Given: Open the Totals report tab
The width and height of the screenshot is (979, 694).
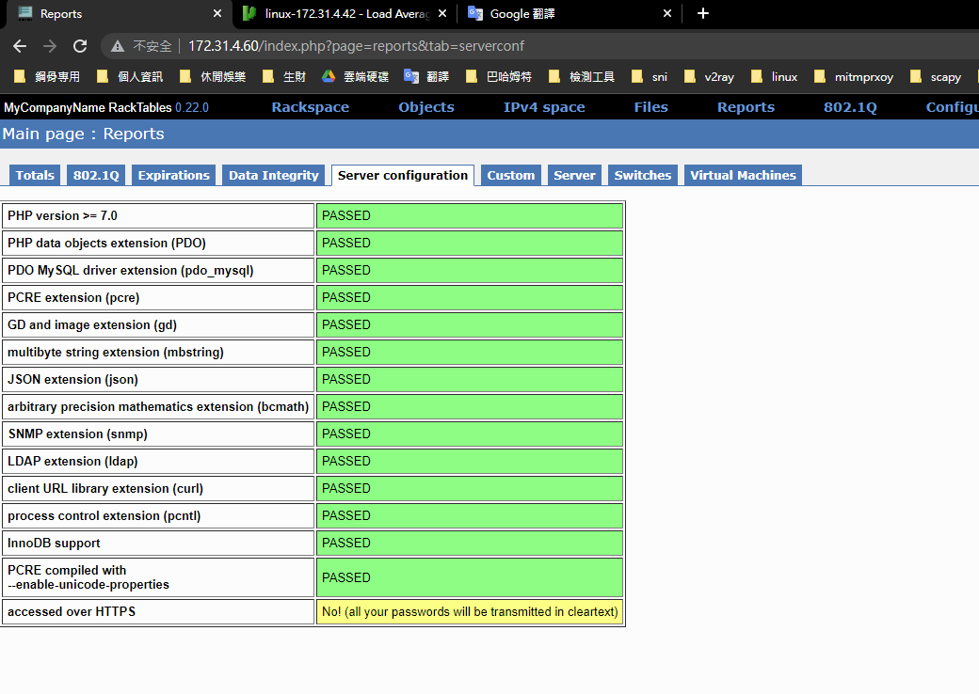Looking at the screenshot, I should (35, 176).
